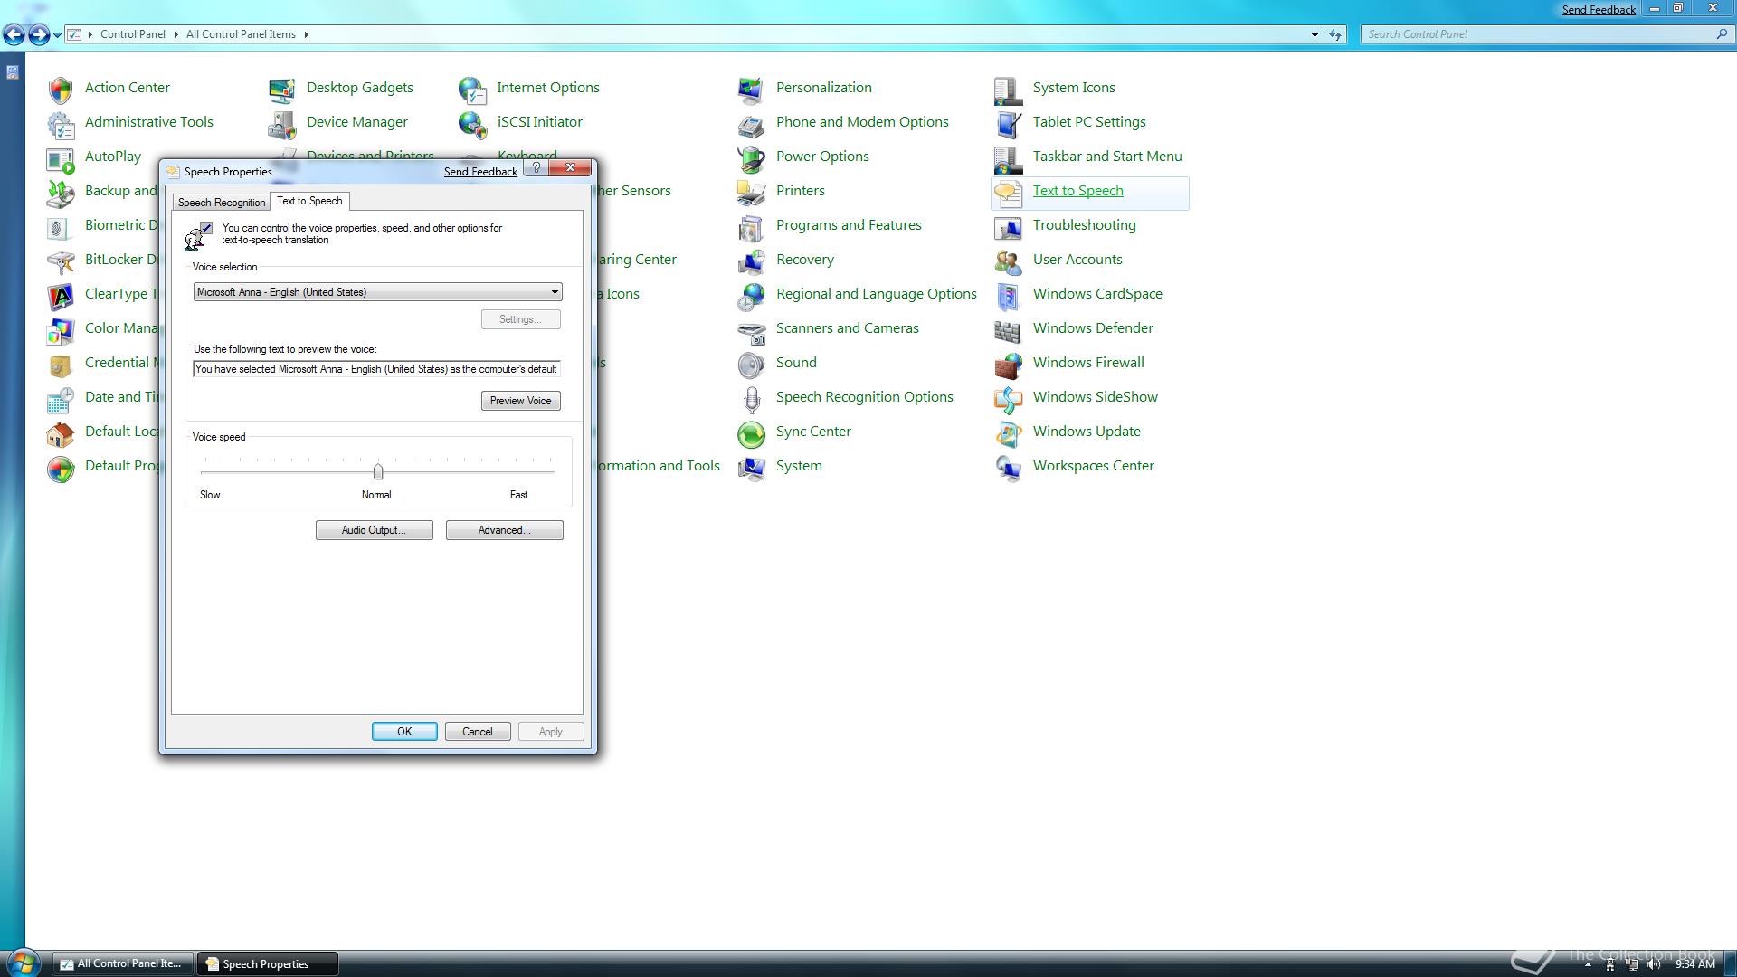The height and width of the screenshot is (977, 1737).
Task: Click the Advanced button
Action: 504,530
